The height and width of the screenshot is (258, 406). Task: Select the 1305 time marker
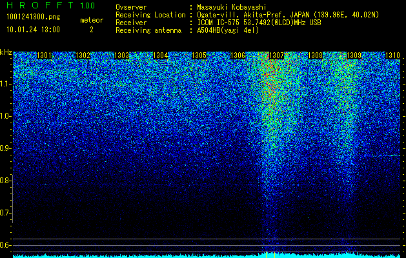199,55
